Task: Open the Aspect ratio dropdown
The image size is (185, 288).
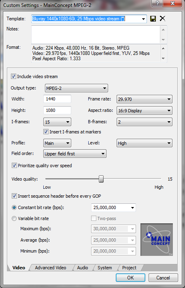Action: (145, 111)
